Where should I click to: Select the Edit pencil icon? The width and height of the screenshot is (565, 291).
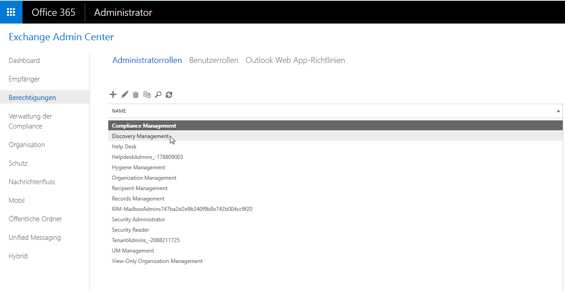tap(124, 95)
